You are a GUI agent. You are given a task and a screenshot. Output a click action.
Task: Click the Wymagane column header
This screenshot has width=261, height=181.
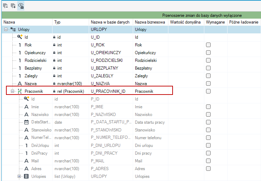(x=216, y=22)
